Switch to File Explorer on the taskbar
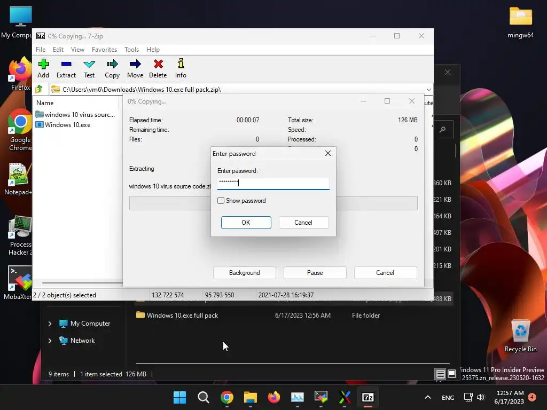 (x=251, y=397)
